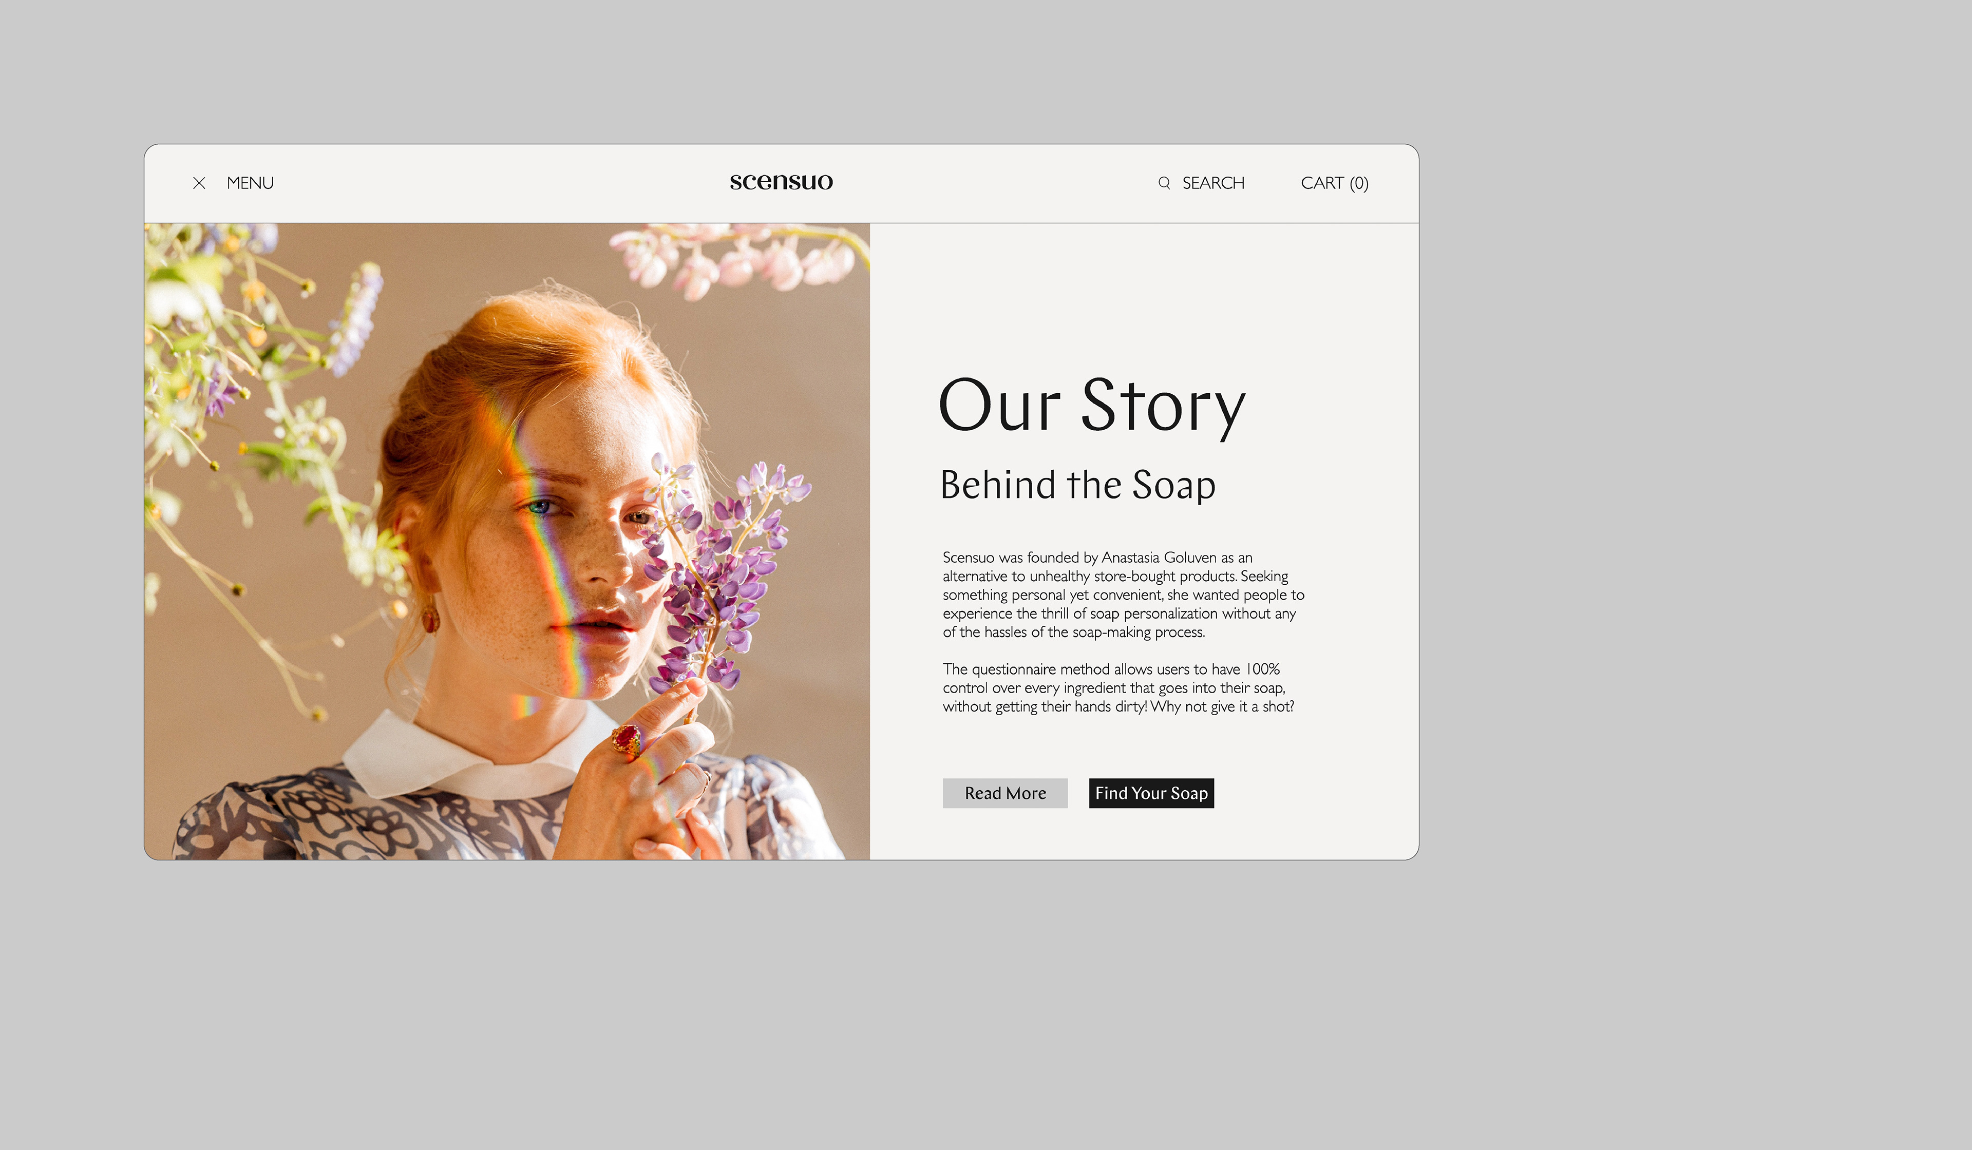1972x1150 pixels.
Task: Click the amber earring in the photo
Action: [x=430, y=618]
